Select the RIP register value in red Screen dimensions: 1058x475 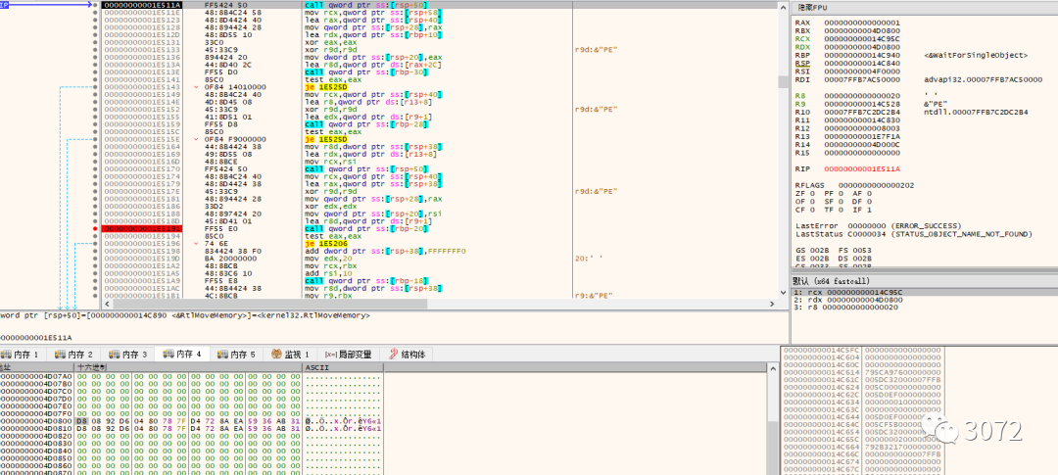coord(861,169)
